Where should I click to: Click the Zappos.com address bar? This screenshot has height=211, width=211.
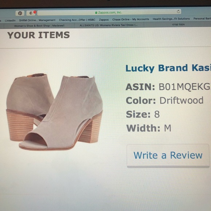pos(109,12)
